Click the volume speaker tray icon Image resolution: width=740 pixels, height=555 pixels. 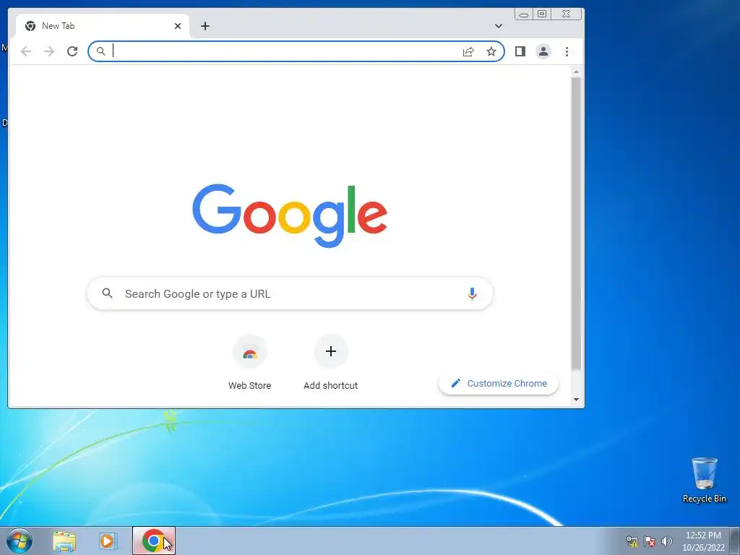point(667,541)
